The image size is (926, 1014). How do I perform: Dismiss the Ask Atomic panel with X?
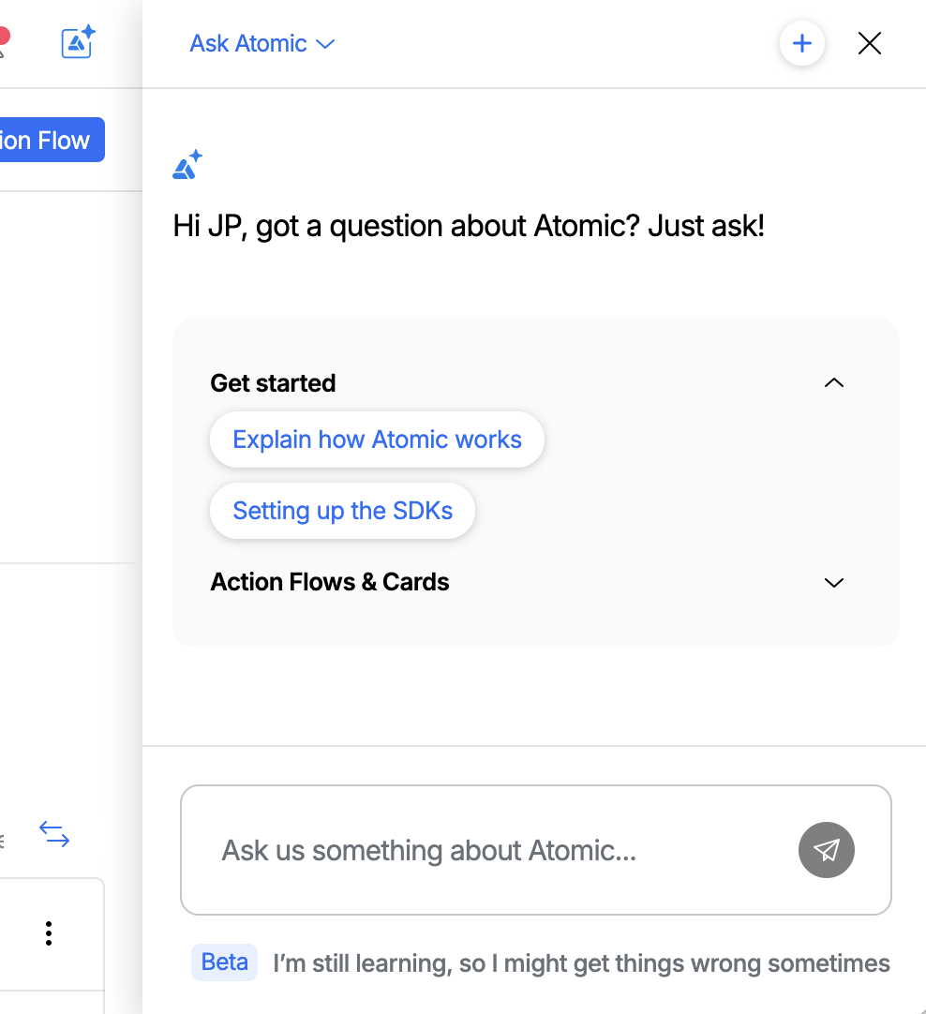pos(869,43)
